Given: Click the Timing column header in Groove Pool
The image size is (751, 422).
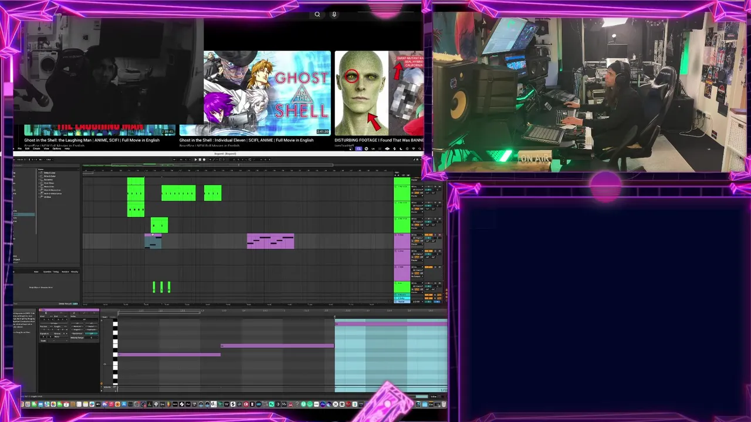Looking at the screenshot, I should [56, 272].
